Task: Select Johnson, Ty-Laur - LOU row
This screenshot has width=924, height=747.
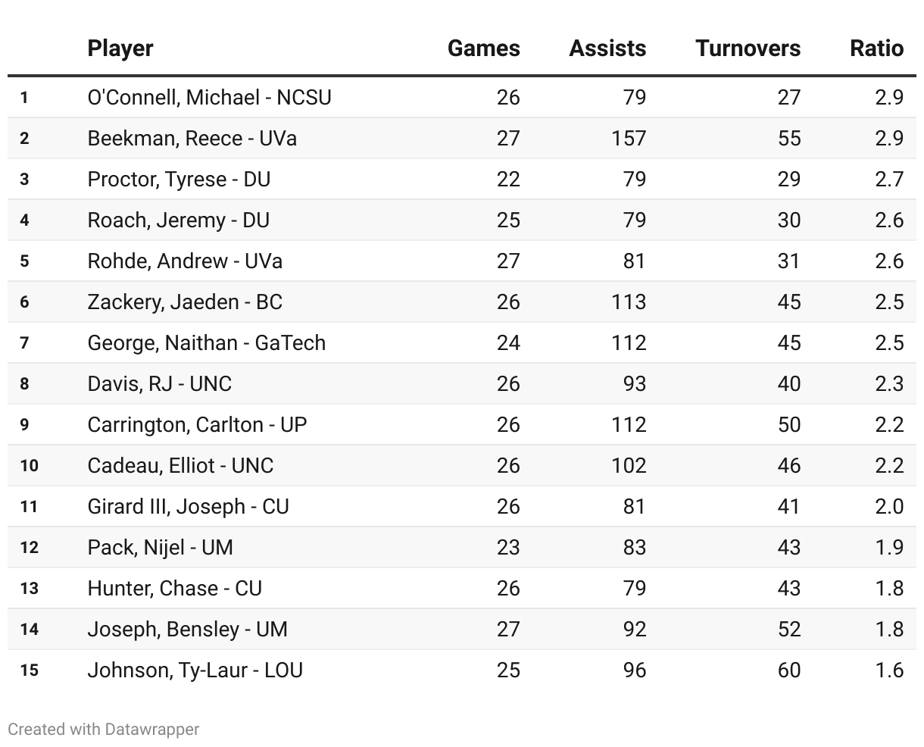Action: [x=462, y=670]
